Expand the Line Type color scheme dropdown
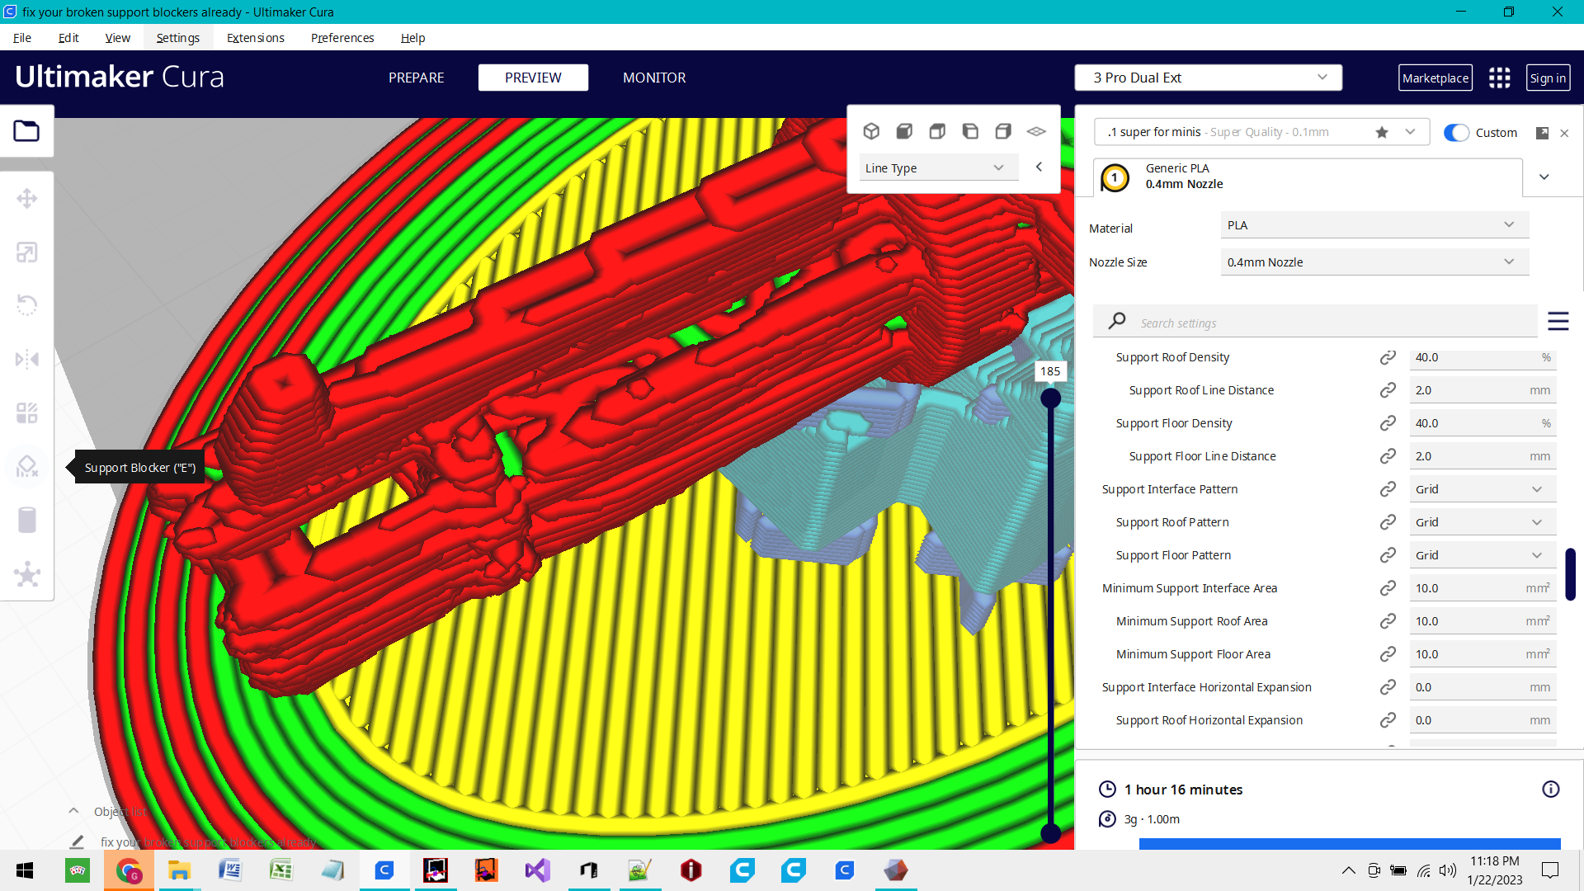The image size is (1584, 891). click(x=937, y=167)
